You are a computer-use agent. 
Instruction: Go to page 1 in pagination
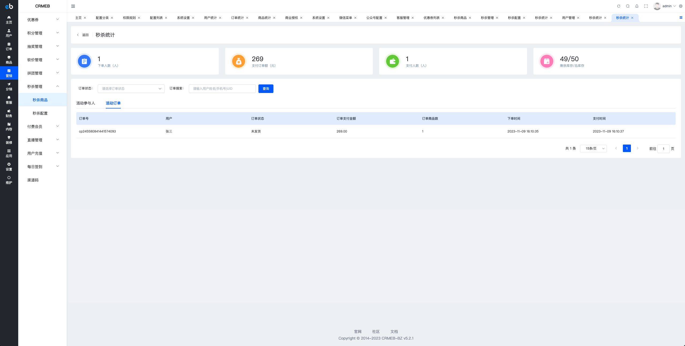point(627,148)
